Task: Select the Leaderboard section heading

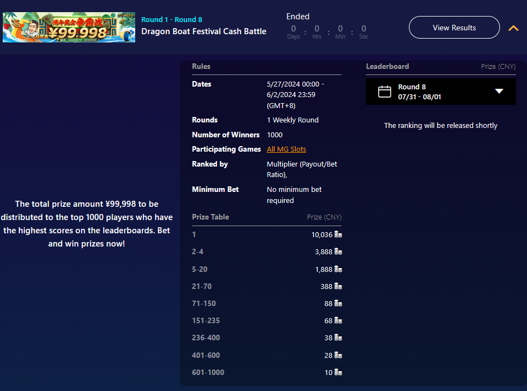Action: point(387,67)
